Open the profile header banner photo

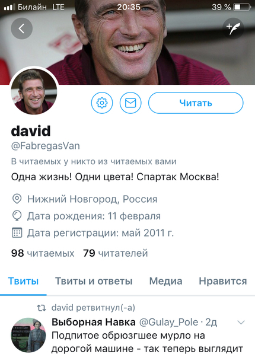[x=128, y=42]
